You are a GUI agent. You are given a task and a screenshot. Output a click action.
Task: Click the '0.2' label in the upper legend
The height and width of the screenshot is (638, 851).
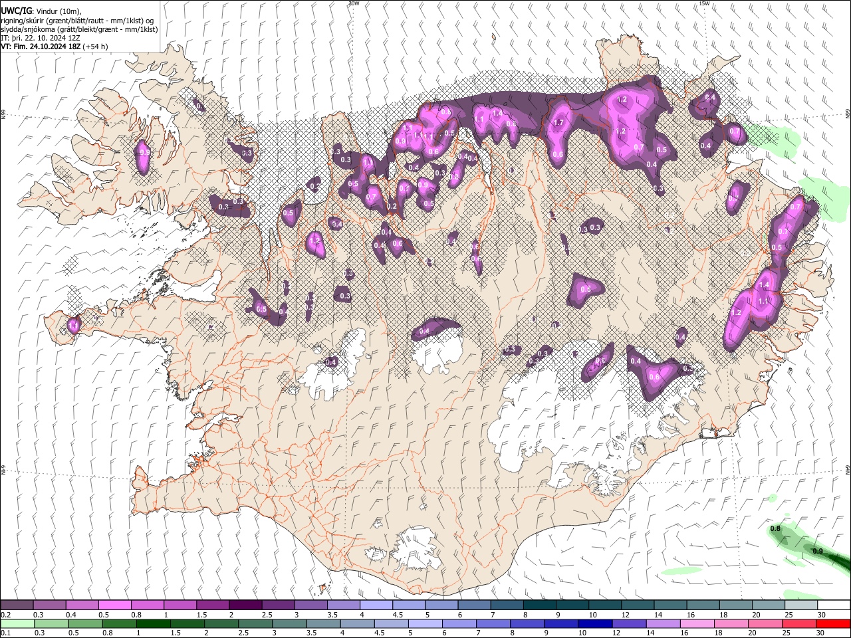pos(7,615)
